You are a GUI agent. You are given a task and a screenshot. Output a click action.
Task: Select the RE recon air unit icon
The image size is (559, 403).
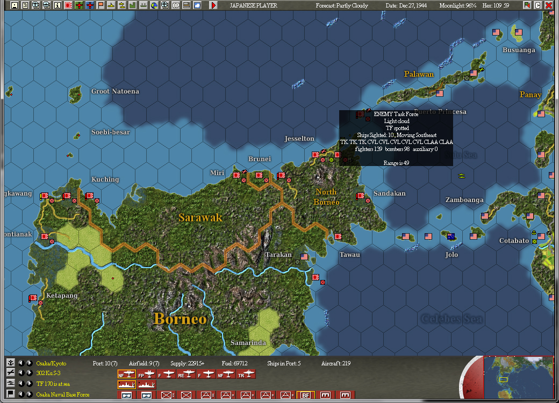(x=187, y=374)
